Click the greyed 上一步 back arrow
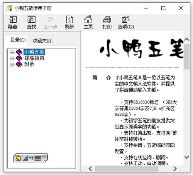This screenshot has width=193, height=175. pyautogui.click(x=50, y=22)
